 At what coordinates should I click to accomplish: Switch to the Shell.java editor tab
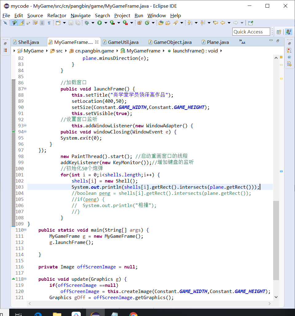[x=29, y=42]
